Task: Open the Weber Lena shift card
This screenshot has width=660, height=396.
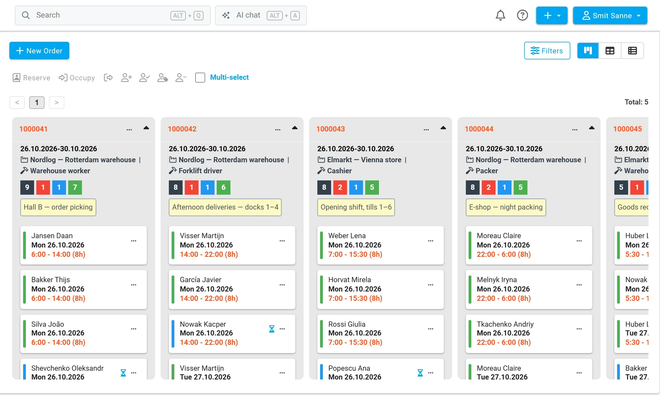Action: [x=380, y=245]
